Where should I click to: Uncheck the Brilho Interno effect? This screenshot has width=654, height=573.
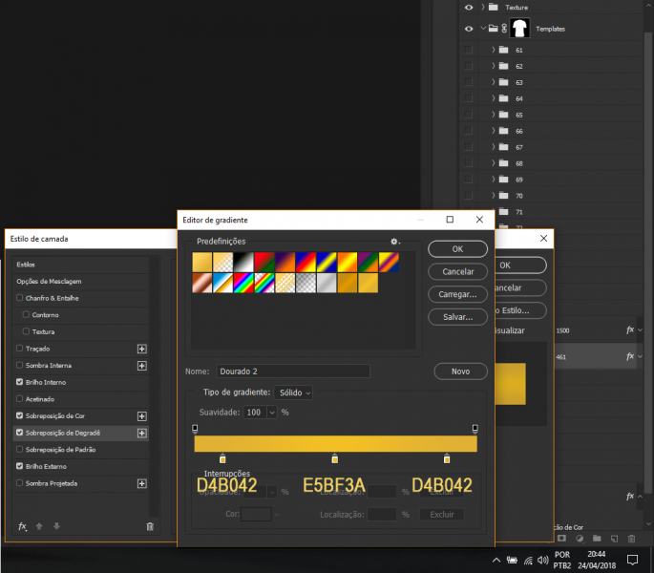(20, 382)
